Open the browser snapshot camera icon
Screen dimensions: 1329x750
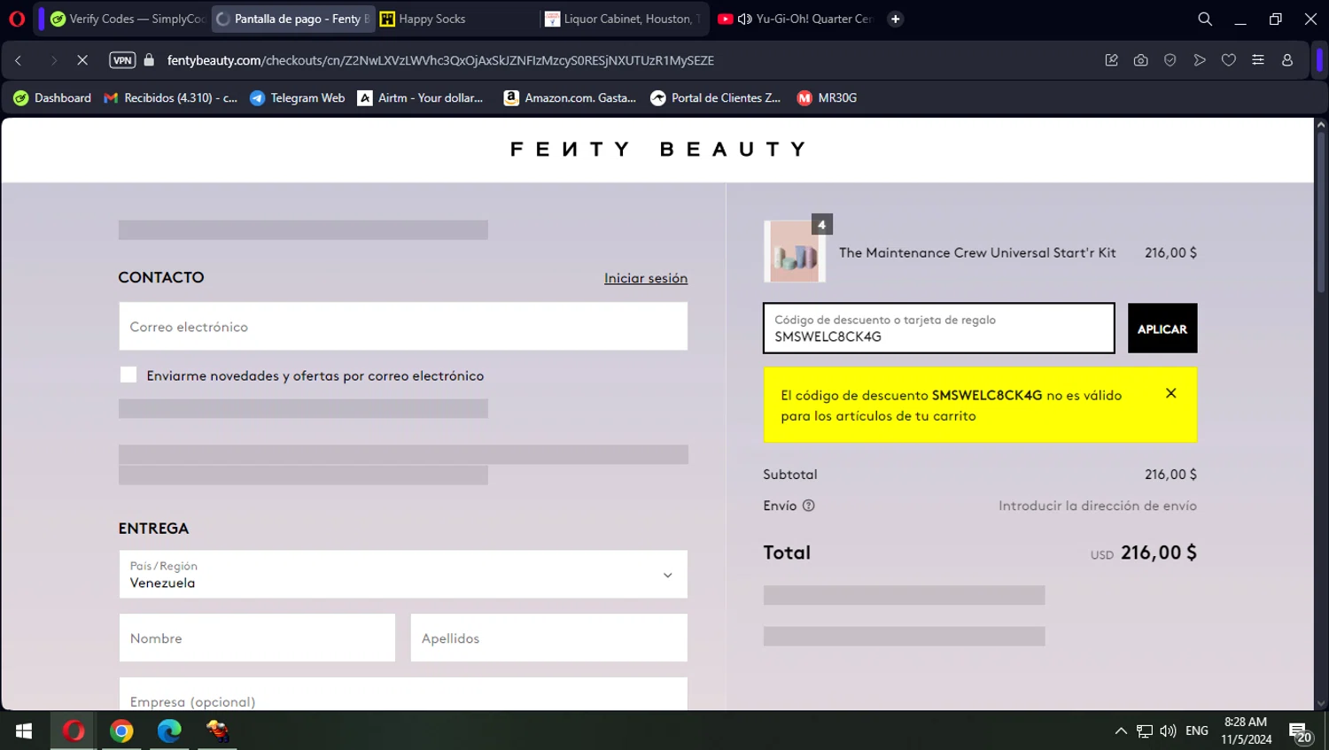[x=1140, y=60]
